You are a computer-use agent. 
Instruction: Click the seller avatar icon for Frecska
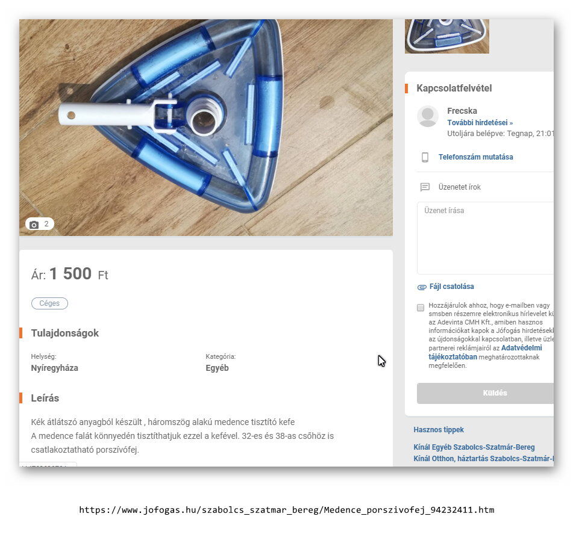click(x=428, y=116)
